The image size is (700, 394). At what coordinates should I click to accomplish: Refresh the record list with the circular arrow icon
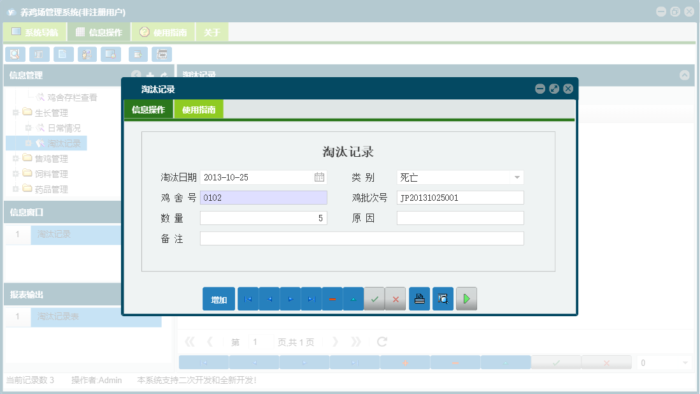pyautogui.click(x=382, y=341)
